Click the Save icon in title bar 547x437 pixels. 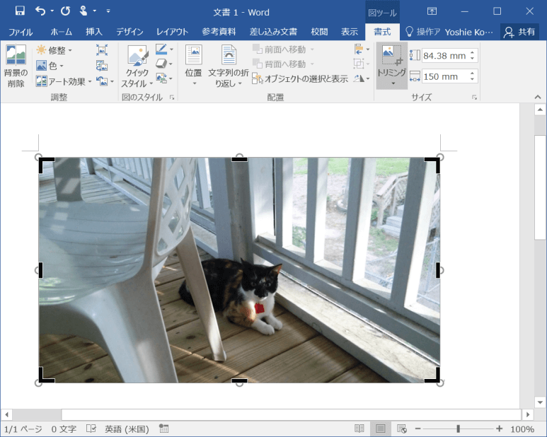click(20, 11)
